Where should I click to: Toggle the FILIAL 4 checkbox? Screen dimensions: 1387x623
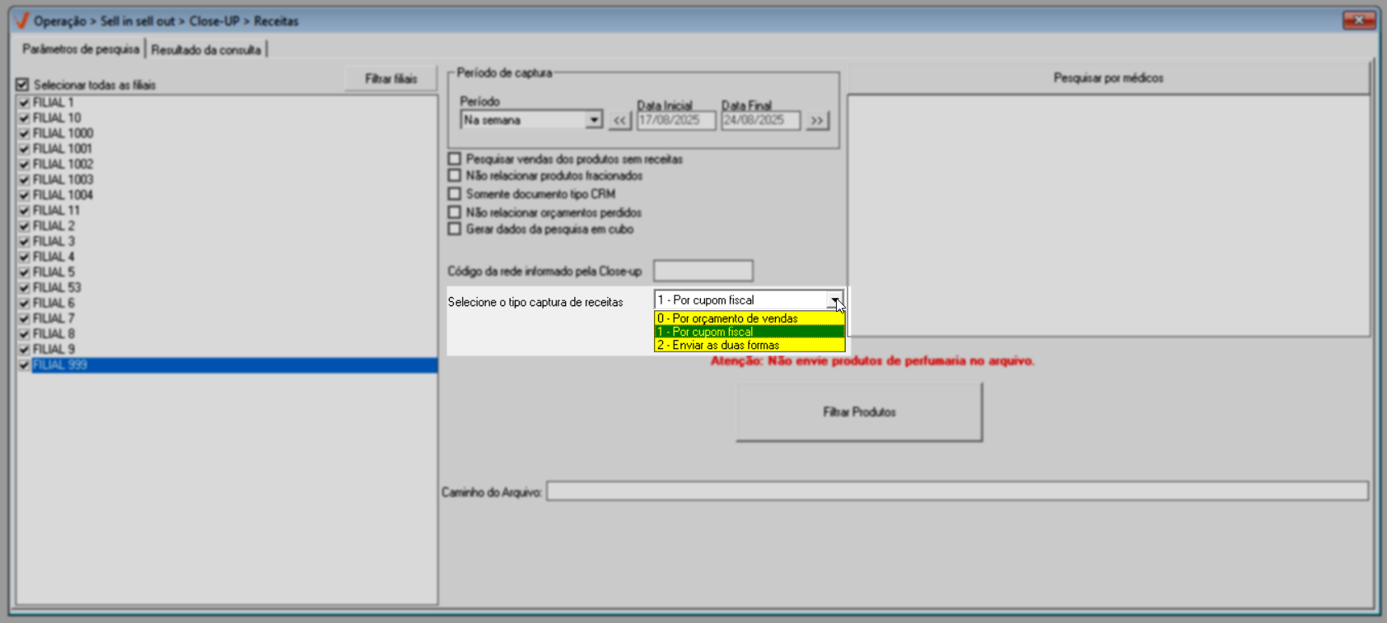pos(24,257)
